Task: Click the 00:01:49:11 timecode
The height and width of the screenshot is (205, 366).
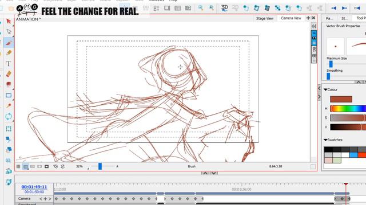Action: [34, 187]
